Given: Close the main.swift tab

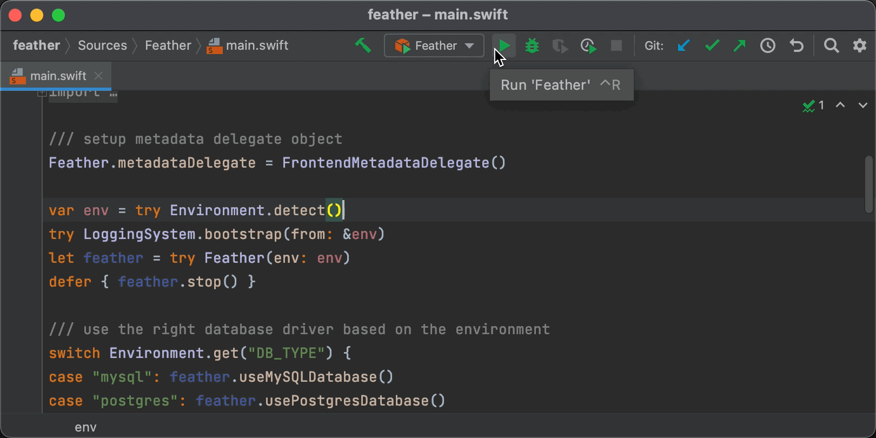Looking at the screenshot, I should (98, 76).
